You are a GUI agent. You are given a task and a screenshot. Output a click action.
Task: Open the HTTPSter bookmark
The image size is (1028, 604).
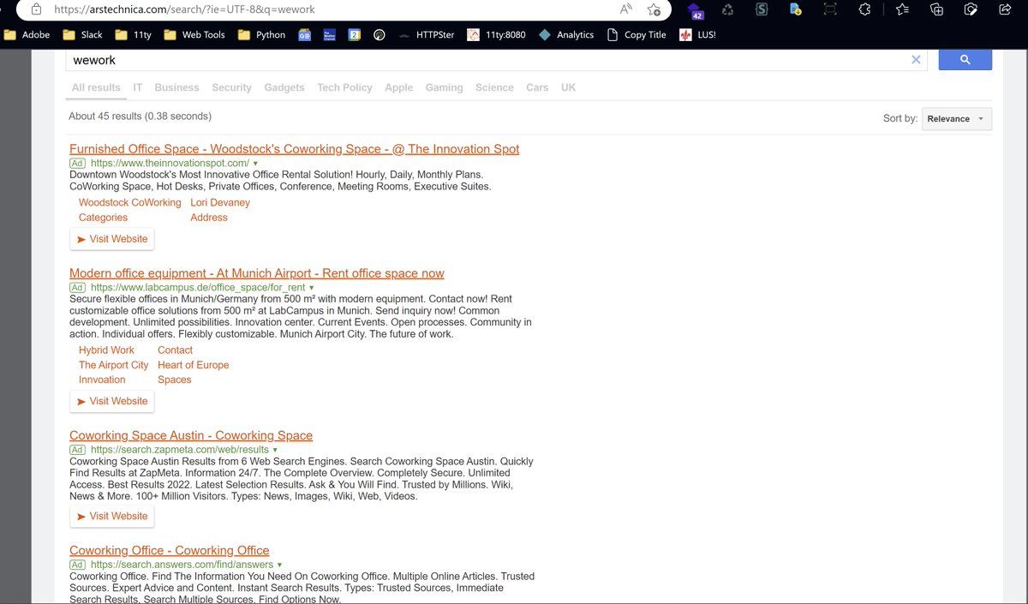[426, 35]
